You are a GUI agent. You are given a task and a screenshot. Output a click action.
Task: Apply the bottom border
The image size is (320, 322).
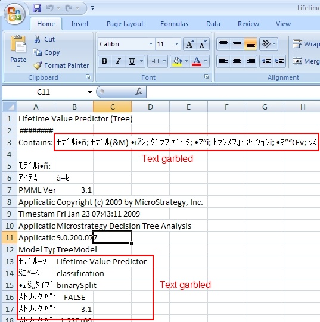coord(154,61)
